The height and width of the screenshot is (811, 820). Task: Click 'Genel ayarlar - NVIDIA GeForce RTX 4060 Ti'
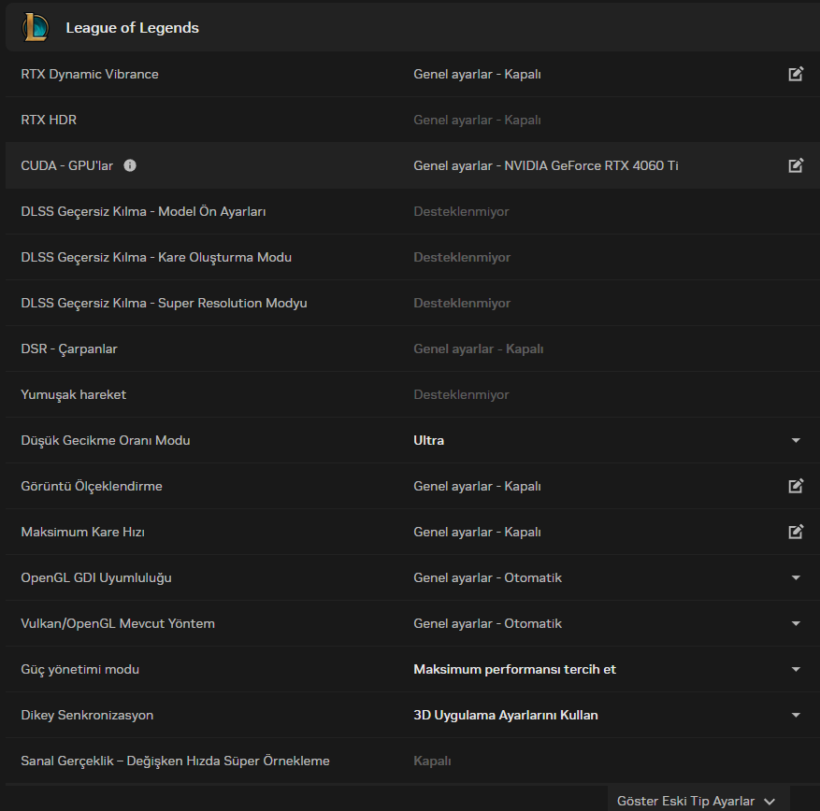point(546,165)
